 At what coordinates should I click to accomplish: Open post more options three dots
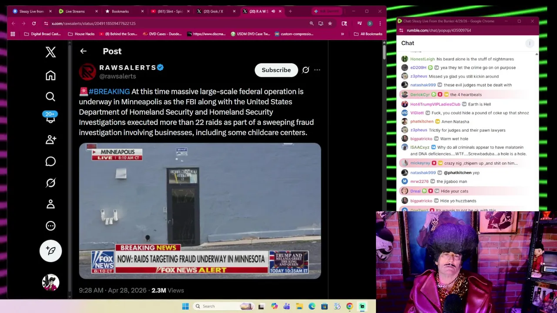[x=317, y=70]
